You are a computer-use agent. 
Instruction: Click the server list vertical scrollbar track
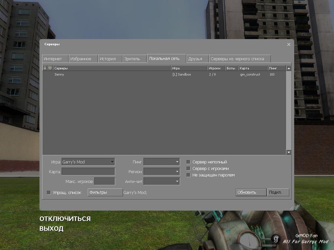pyautogui.click(x=289, y=110)
